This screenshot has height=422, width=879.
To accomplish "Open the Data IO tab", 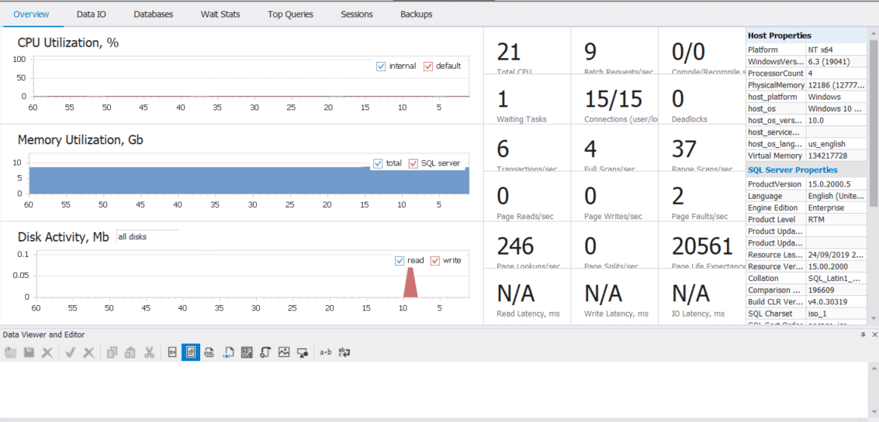I will tap(92, 14).
